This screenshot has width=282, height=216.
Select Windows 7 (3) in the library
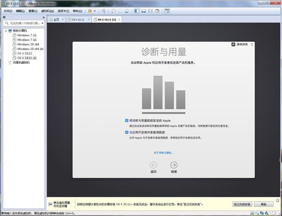tap(27, 35)
